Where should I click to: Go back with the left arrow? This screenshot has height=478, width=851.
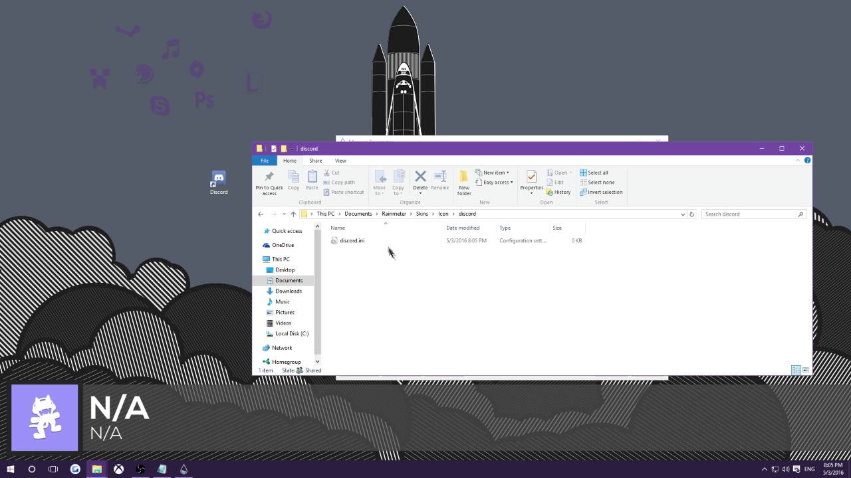pos(261,214)
